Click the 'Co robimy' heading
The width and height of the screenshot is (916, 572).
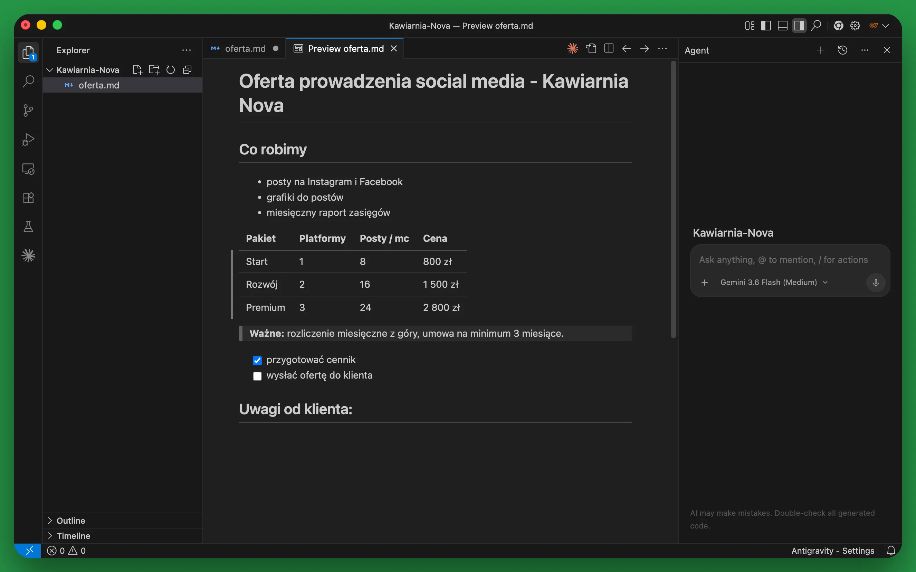[x=273, y=150]
